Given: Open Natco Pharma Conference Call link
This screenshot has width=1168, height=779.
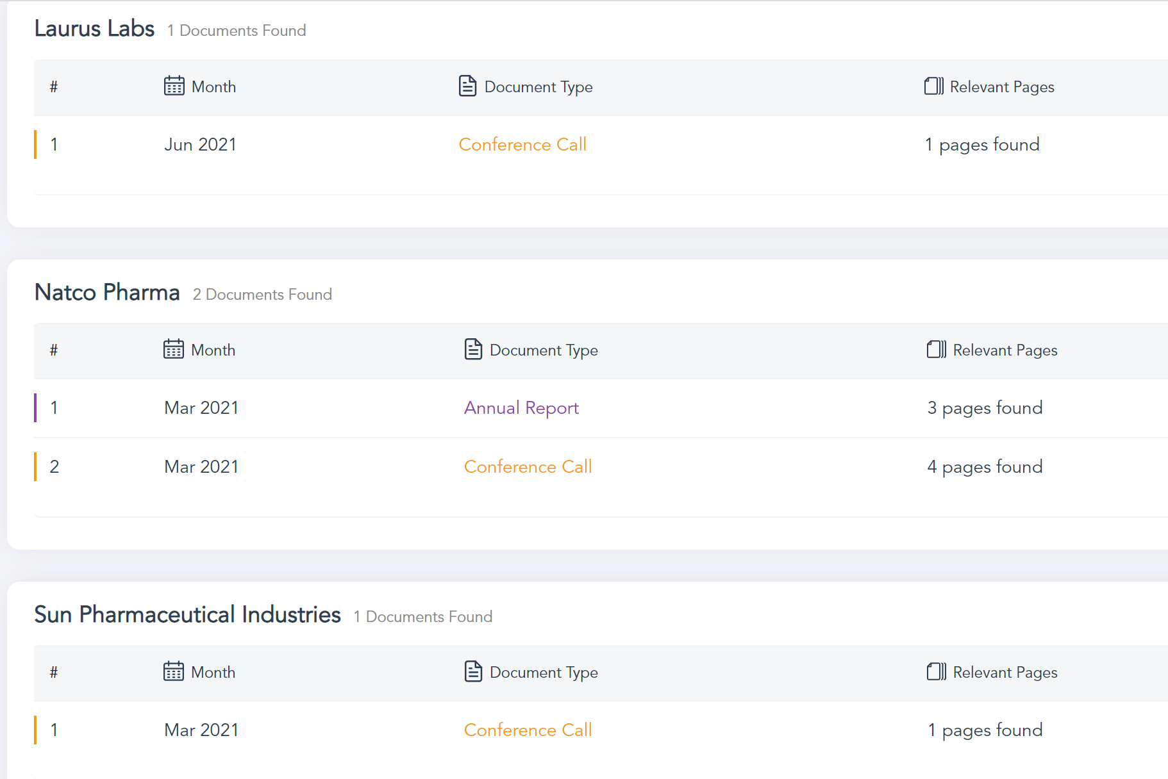Looking at the screenshot, I should (528, 467).
